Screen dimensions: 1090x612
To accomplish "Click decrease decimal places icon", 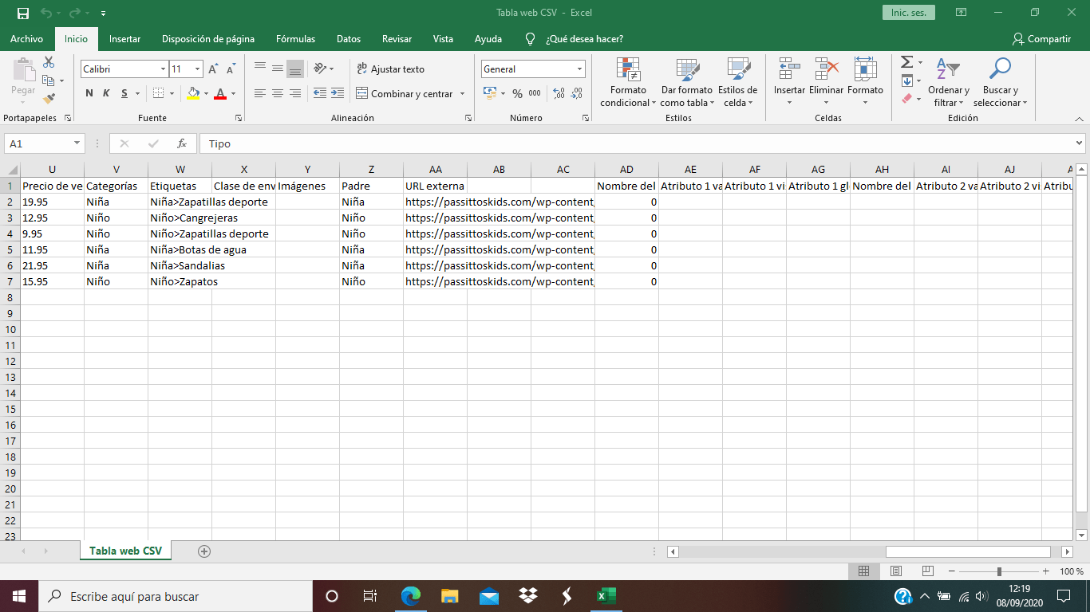I will [x=576, y=93].
